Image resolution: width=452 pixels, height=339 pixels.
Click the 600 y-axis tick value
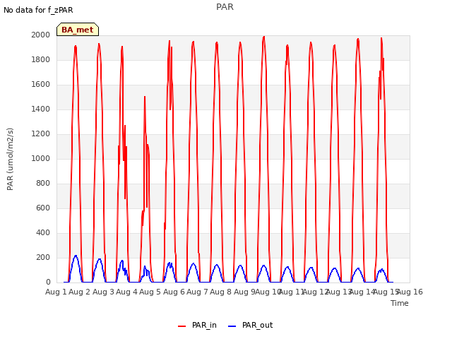click(x=43, y=208)
